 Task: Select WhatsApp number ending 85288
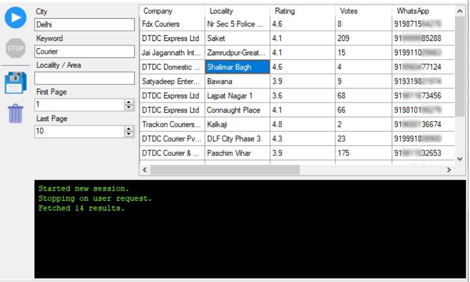click(423, 38)
